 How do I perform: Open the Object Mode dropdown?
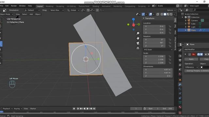click(x=6, y=14)
